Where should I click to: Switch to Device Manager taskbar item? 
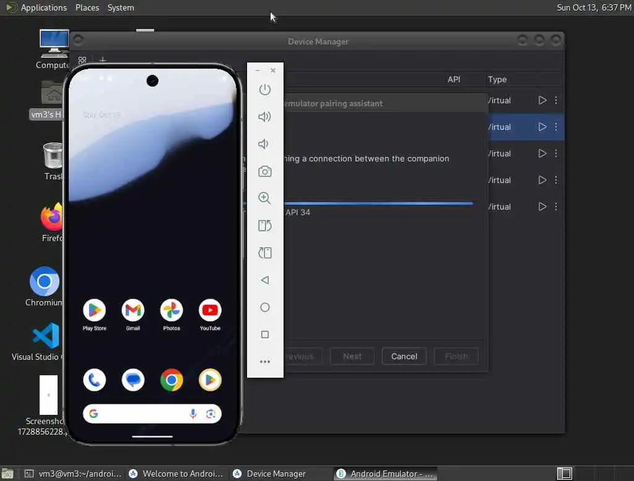280,474
